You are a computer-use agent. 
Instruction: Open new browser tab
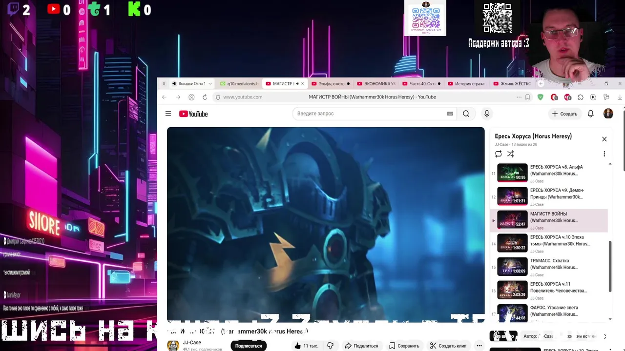[x=540, y=84]
